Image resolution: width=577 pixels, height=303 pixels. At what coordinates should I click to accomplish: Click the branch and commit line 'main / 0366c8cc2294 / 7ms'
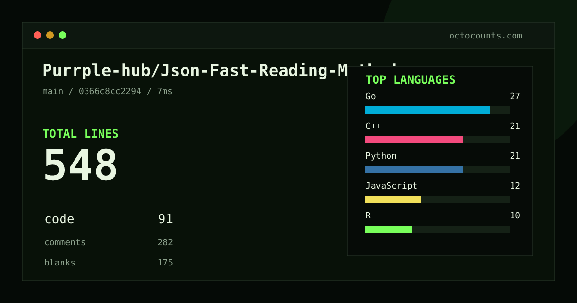(x=107, y=91)
